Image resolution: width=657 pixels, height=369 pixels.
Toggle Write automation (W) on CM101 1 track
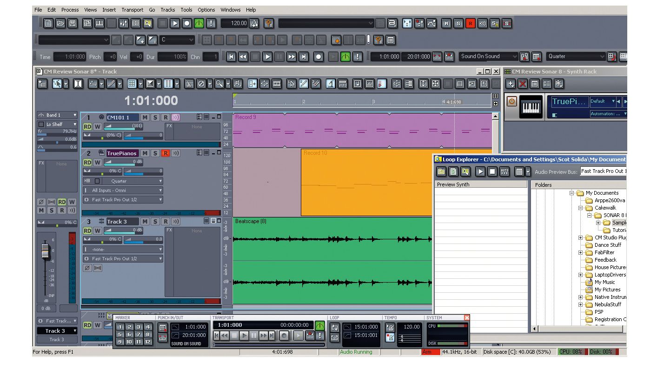(x=98, y=126)
